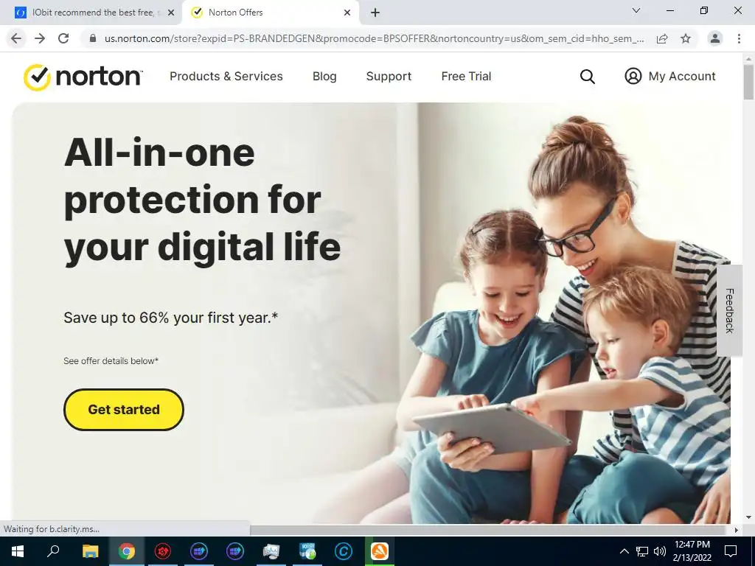The image size is (755, 566).
Task: Click the Get started button
Action: (x=124, y=410)
